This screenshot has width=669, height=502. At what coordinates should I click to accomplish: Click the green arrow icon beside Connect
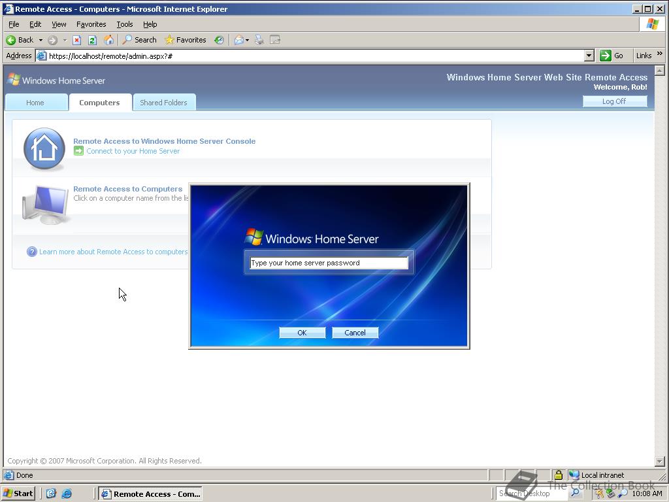tap(78, 151)
